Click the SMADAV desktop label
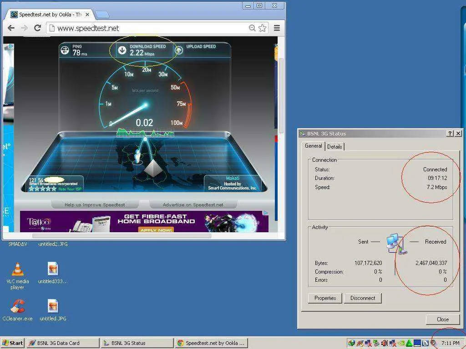 [18, 244]
